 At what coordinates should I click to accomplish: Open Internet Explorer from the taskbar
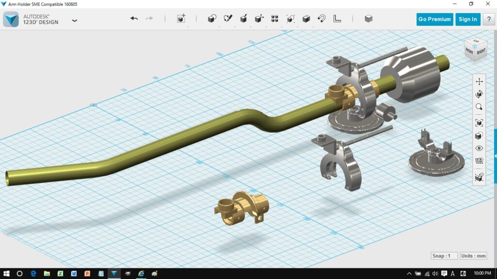pos(141,273)
